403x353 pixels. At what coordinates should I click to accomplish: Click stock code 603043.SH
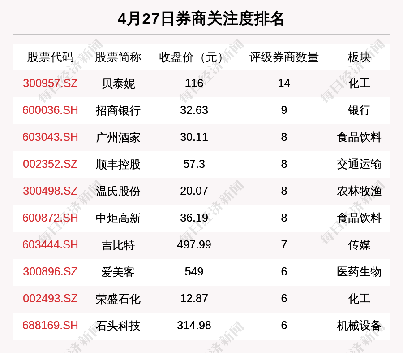coord(50,137)
